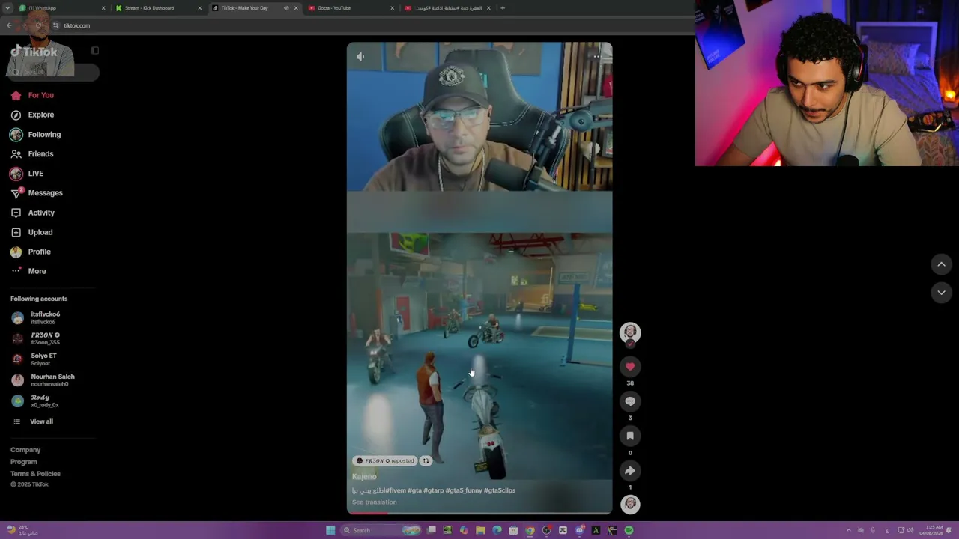The image size is (959, 539).
Task: Expand the Company footer section
Action: click(25, 450)
